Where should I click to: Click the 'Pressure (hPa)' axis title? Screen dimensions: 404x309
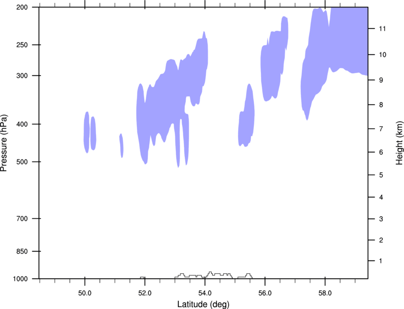coord(4,143)
